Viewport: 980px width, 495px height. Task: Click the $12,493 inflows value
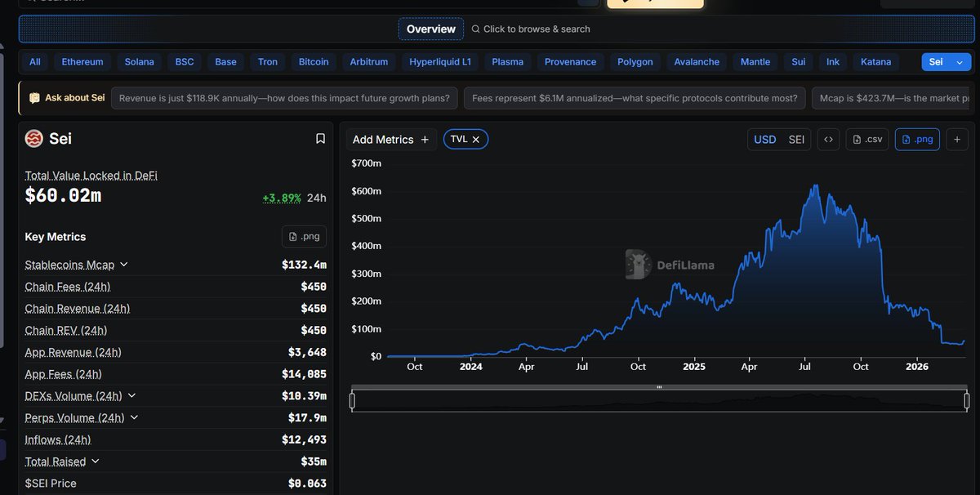[x=302, y=439]
